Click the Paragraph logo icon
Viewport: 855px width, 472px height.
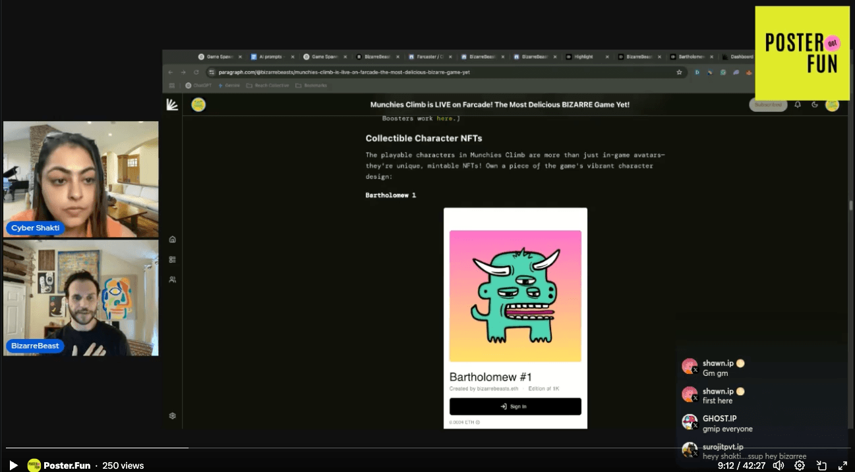172,105
